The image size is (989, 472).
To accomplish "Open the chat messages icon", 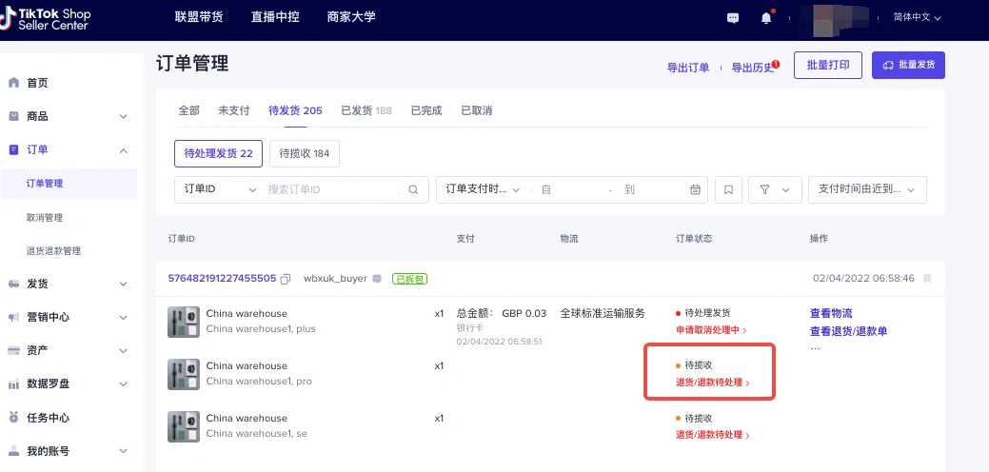I will click(x=733, y=18).
